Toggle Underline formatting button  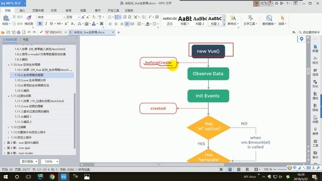tap(51, 24)
